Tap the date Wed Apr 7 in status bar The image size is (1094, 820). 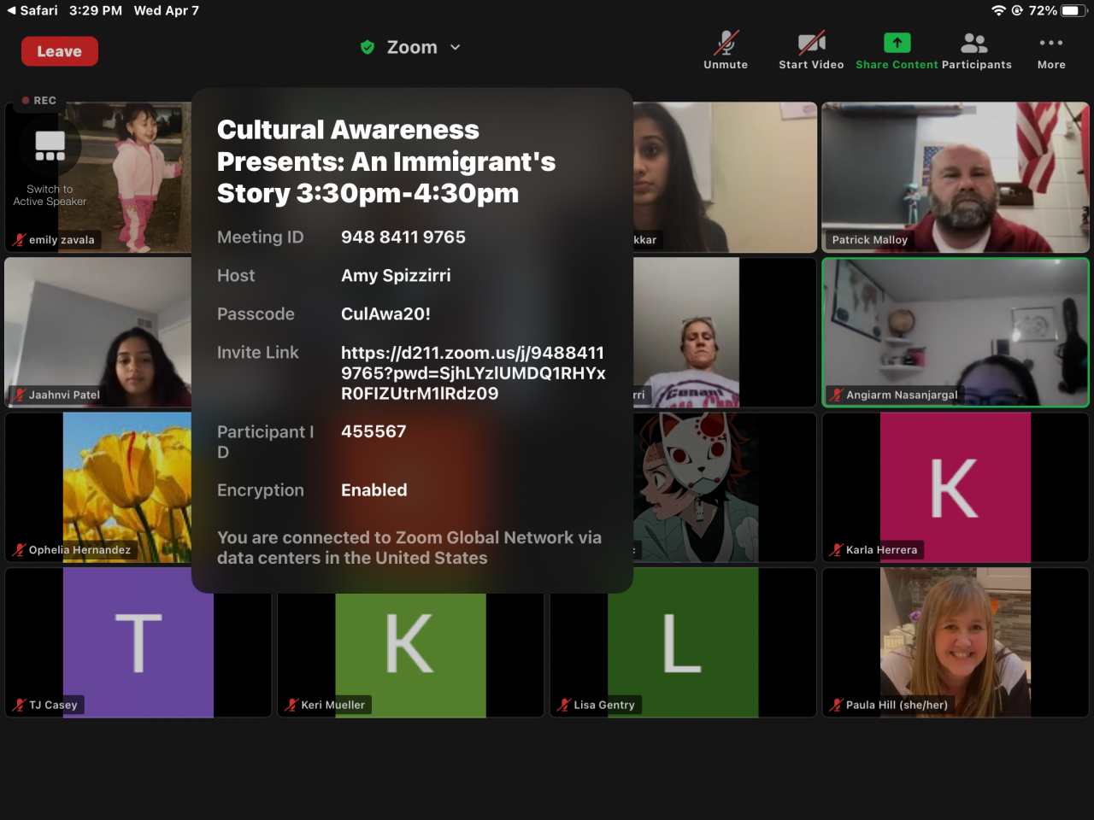(167, 10)
